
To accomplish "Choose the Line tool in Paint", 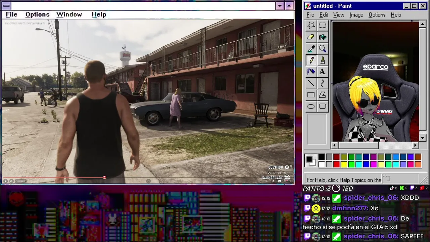I will click(x=311, y=83).
